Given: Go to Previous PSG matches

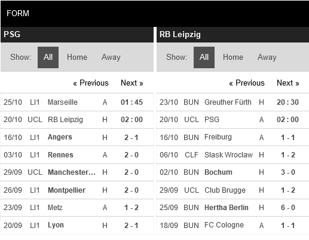Looking at the screenshot, I should 91,83.
